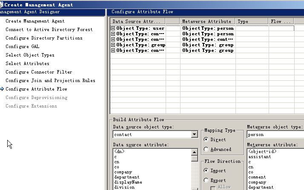Viewport: 304px width, 190px height.
Task: Expand the con--- row mapped to person
Action: (x=113, y=34)
